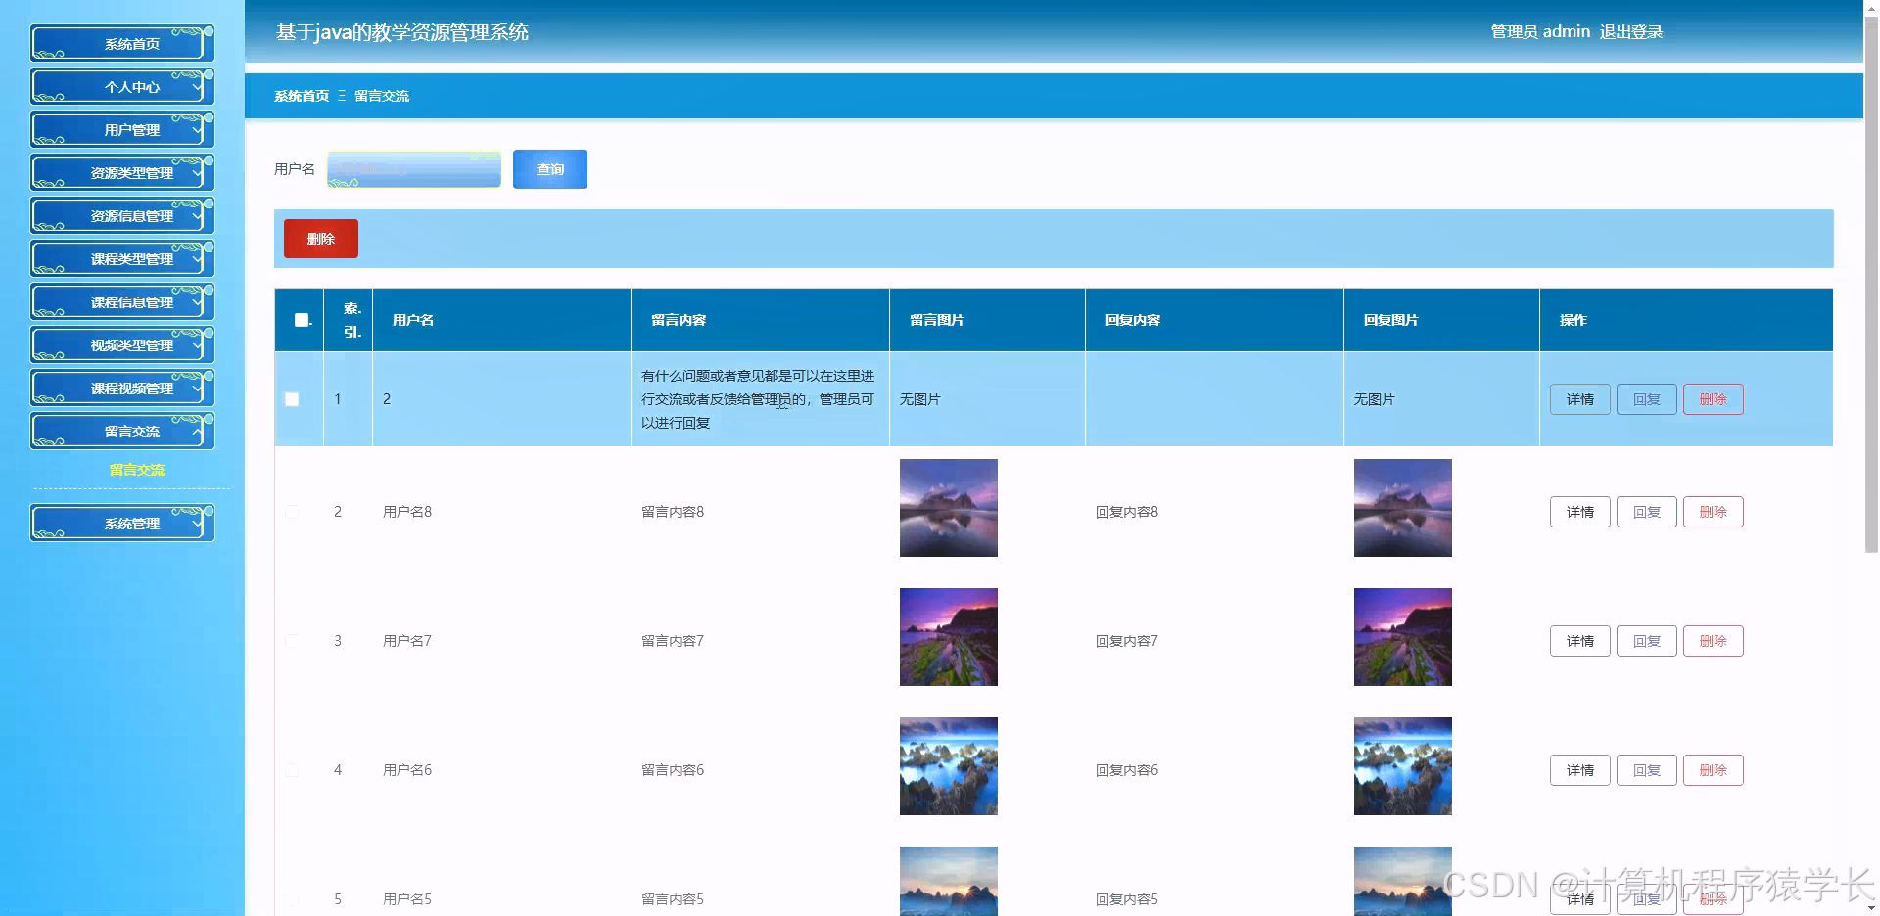View the 留言图片 thumbnail for 用户名8

(x=948, y=508)
